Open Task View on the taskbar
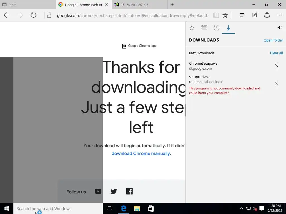This screenshot has width=286, height=214. tap(109, 208)
